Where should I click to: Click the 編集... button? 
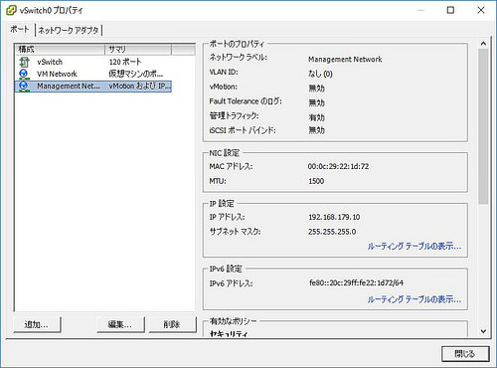tap(120, 324)
